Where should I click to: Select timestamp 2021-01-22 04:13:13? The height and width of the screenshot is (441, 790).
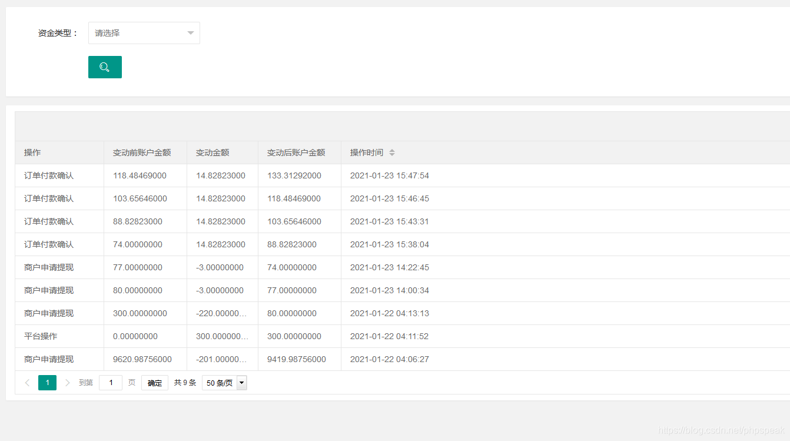[390, 313]
